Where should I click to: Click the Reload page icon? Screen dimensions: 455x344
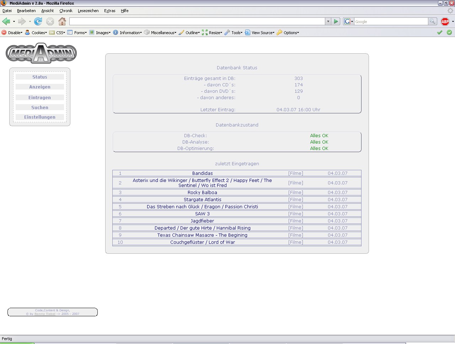(38, 22)
